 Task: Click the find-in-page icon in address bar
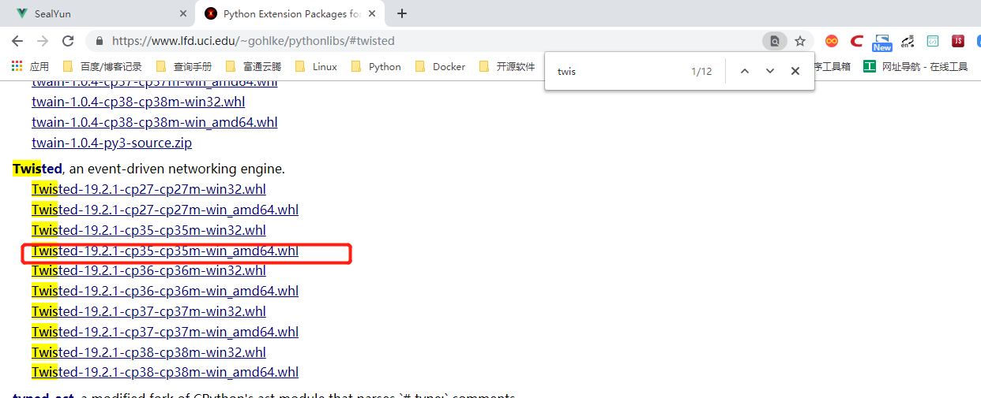point(775,41)
